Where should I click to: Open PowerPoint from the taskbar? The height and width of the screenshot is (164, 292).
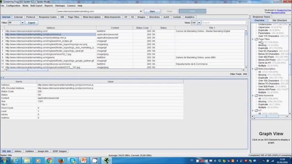click(83, 160)
